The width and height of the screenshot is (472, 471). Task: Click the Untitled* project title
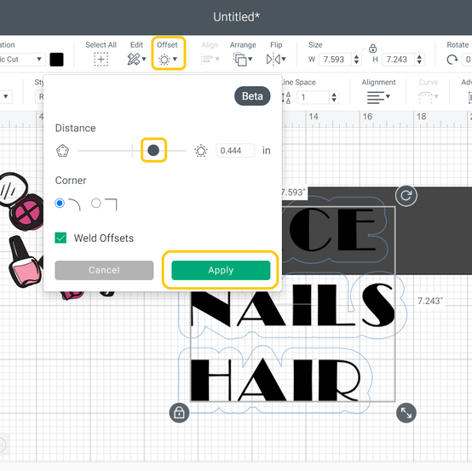(236, 17)
